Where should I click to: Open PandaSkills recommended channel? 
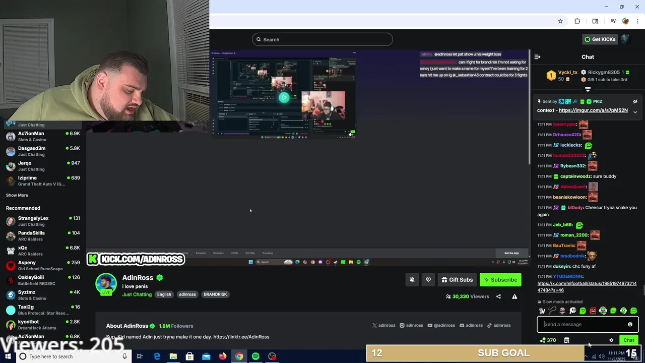[43, 235]
